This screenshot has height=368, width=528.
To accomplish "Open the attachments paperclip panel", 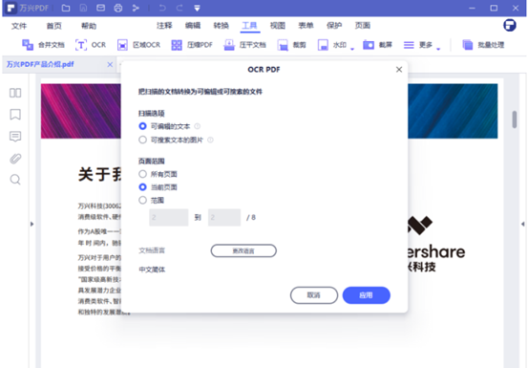I will pos(15,159).
